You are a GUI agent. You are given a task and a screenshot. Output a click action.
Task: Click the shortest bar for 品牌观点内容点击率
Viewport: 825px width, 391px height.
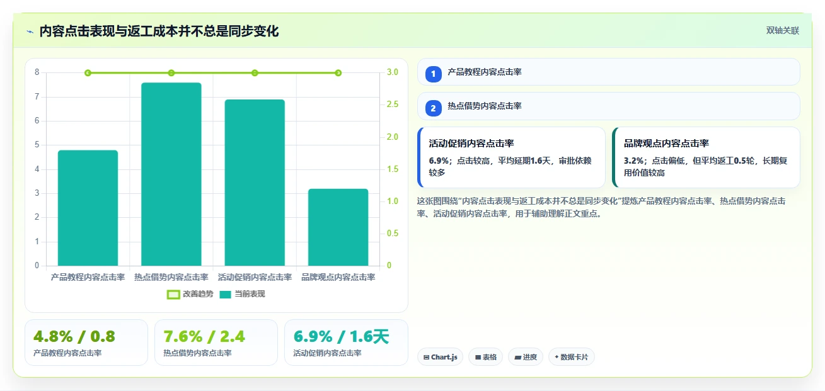click(x=338, y=227)
